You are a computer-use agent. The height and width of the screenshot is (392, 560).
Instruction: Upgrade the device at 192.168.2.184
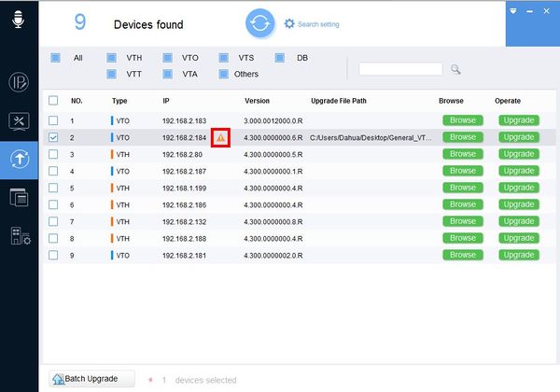pyautogui.click(x=519, y=137)
